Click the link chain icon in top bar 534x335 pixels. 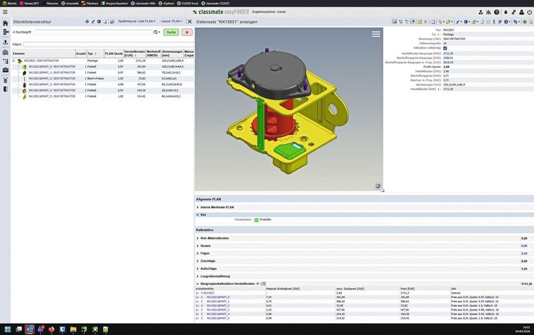coord(513,12)
